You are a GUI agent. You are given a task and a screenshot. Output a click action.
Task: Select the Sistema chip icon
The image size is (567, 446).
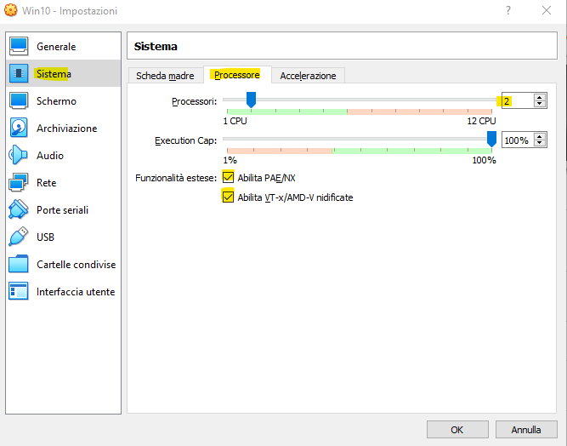click(x=19, y=73)
